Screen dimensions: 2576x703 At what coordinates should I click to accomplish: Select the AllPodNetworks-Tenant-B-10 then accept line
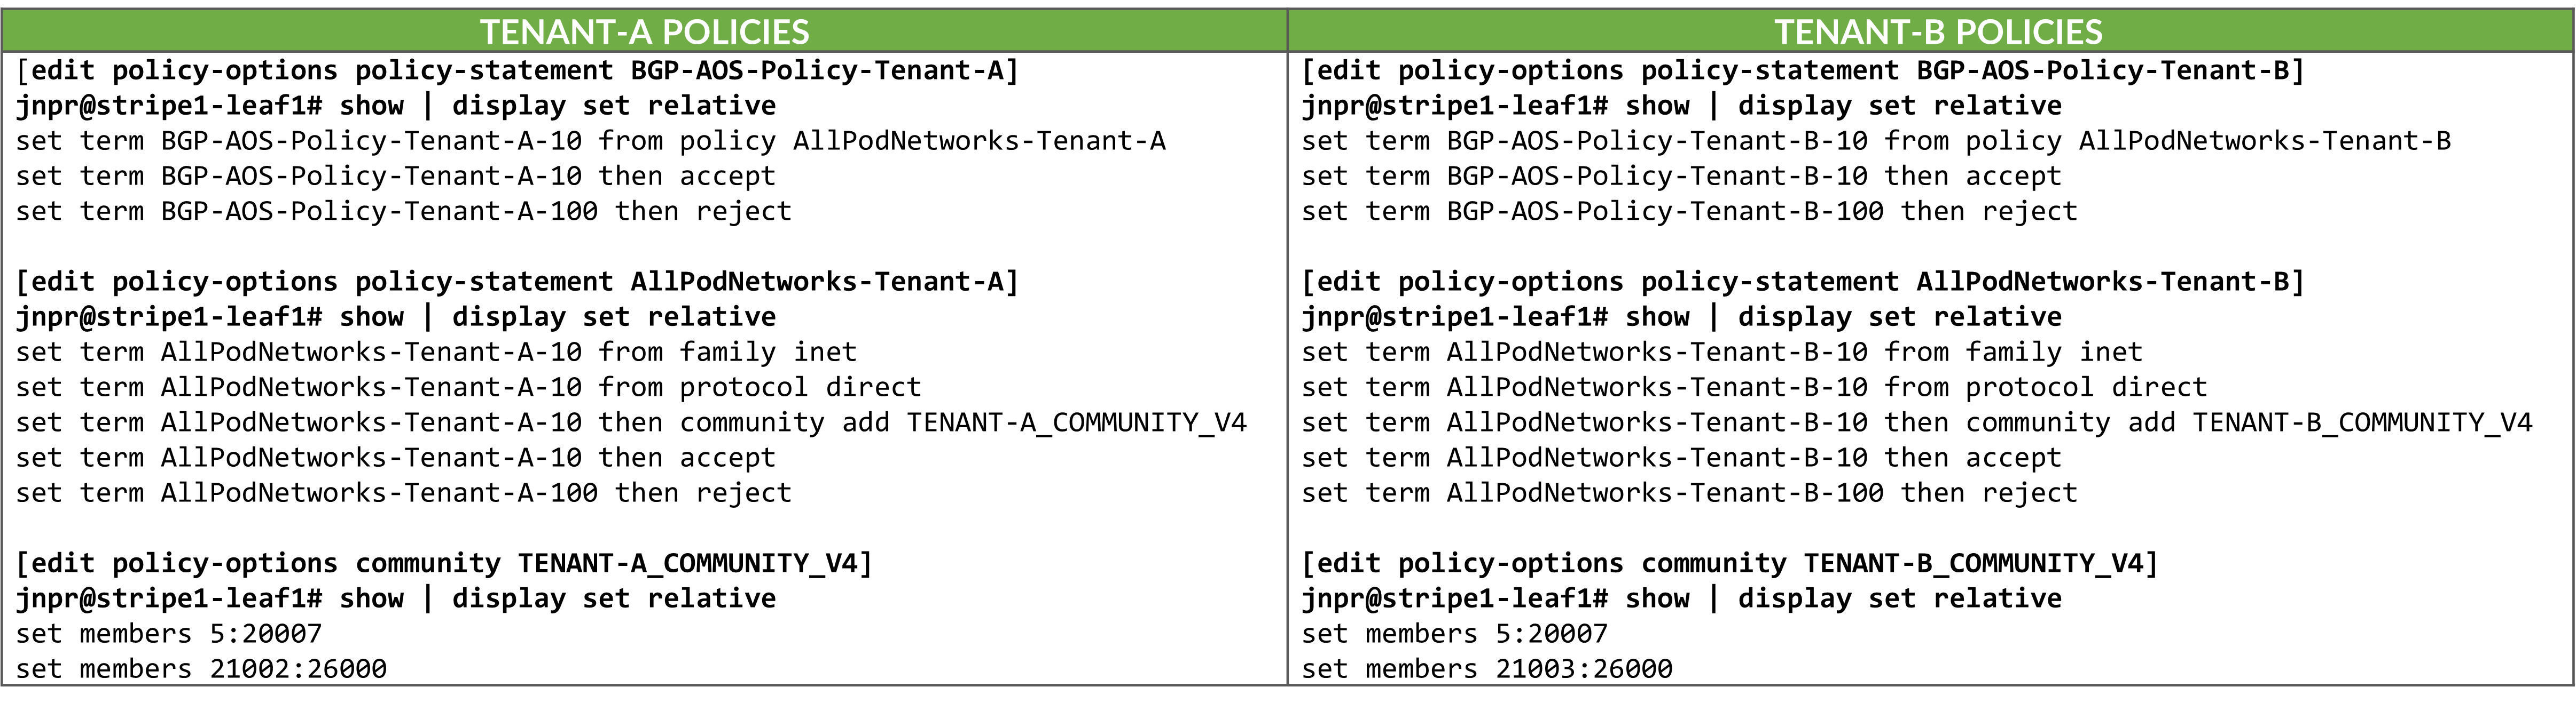[1681, 458]
